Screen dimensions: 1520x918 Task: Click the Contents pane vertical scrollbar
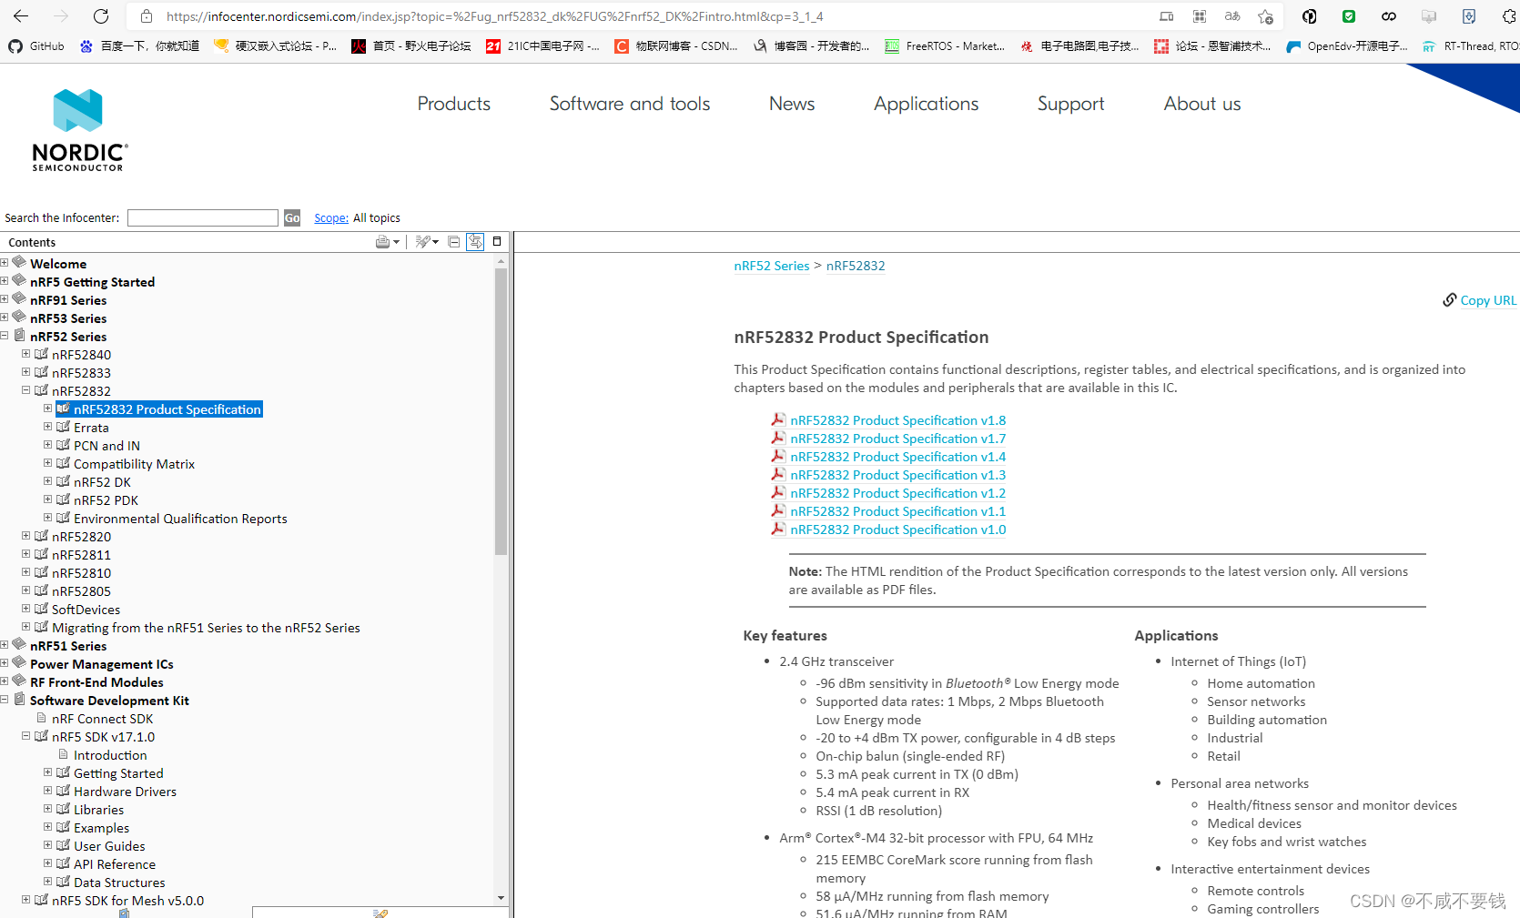501,411
